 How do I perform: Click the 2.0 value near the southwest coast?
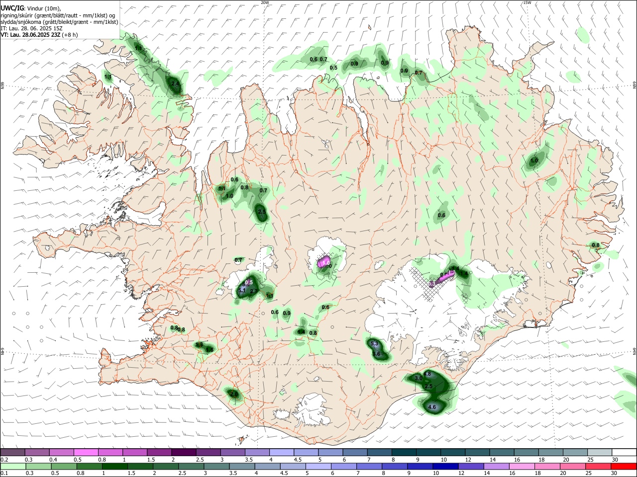(x=233, y=394)
